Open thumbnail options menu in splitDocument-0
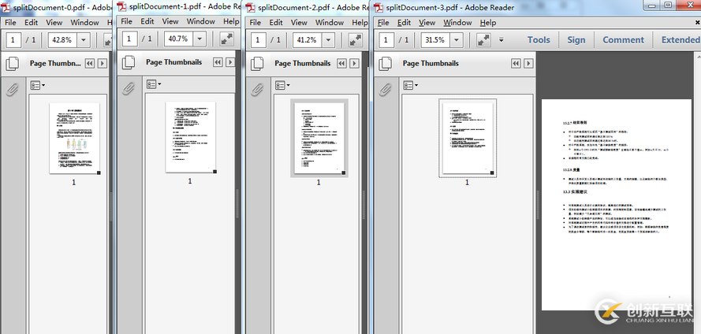701x334 pixels. [38, 85]
